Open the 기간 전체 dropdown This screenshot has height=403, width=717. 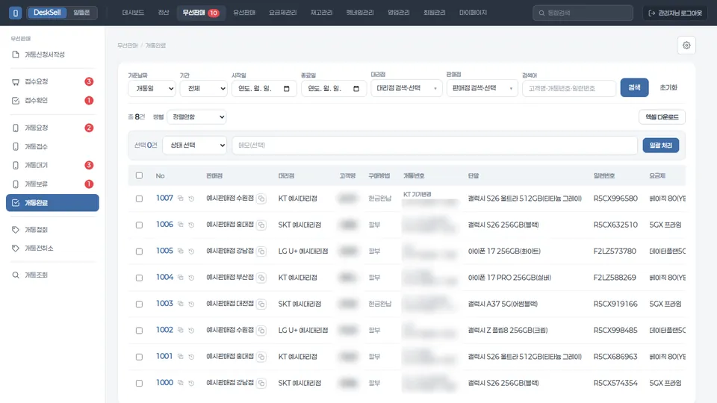pyautogui.click(x=203, y=88)
